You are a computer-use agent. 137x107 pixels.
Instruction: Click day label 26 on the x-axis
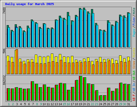tap(108, 104)
